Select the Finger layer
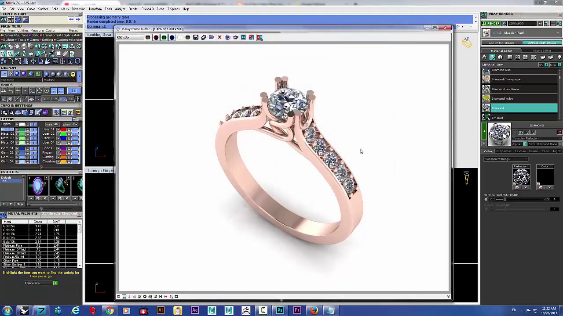563x316 pixels. (47, 152)
